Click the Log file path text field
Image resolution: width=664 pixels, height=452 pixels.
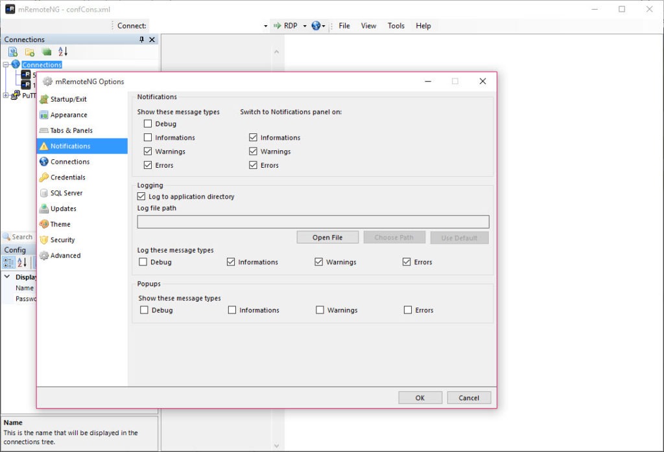(313, 222)
